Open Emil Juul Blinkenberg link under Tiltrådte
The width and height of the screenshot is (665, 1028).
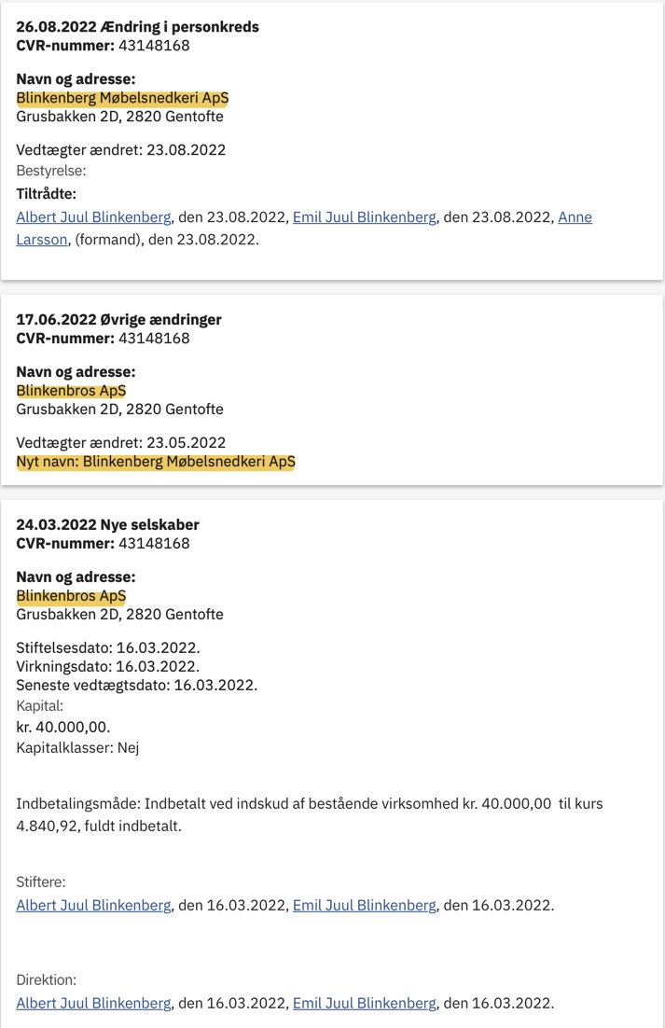[365, 217]
